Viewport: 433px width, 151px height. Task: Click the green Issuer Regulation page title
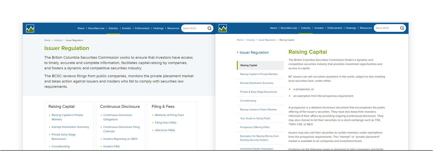pyautogui.click(x=67, y=48)
